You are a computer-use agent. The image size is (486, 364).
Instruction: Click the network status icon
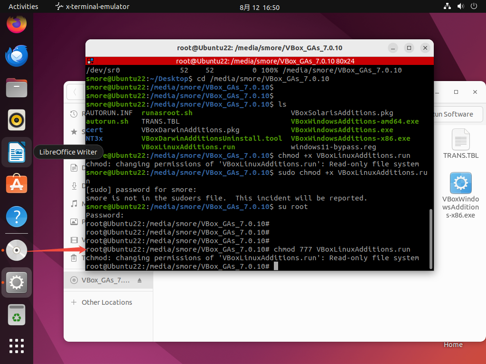[447, 6]
